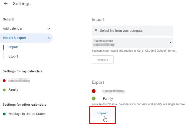Click Family calendar name under Export

[108, 99]
